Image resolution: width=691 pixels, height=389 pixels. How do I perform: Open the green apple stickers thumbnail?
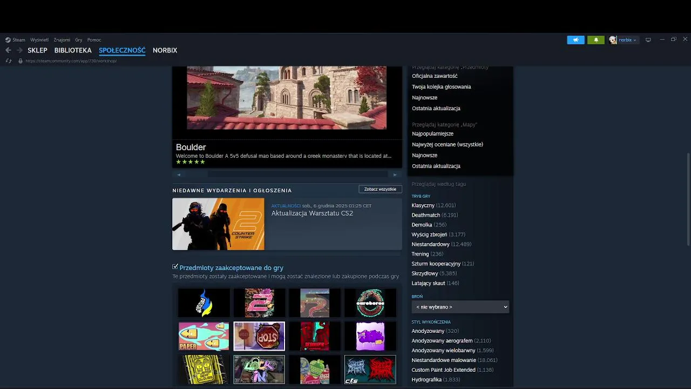click(x=315, y=370)
